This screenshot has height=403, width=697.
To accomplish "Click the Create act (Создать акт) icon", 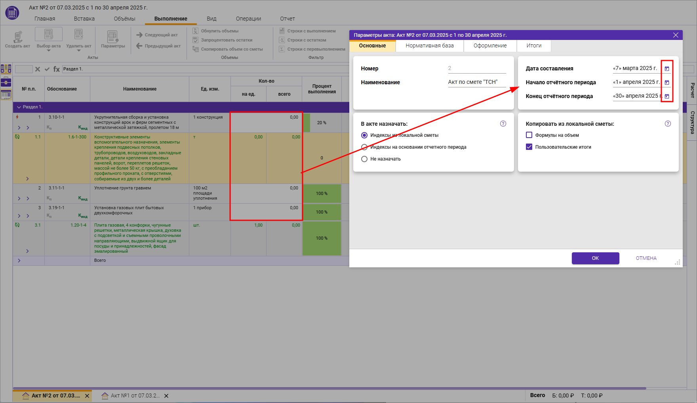I will pyautogui.click(x=17, y=37).
